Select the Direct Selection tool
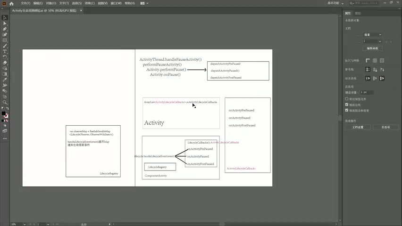The height and width of the screenshot is (226, 402). pyautogui.click(x=5, y=23)
